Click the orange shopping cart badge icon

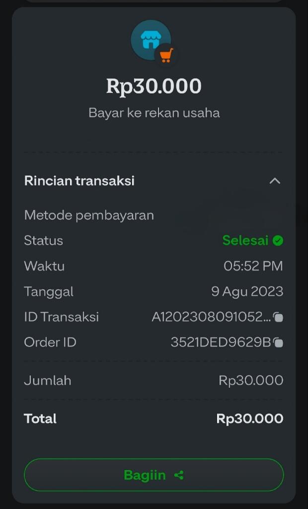(x=166, y=53)
